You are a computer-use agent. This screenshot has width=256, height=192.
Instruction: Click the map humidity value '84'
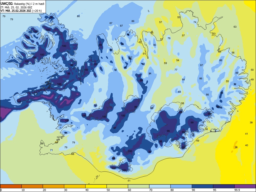point(183,80)
